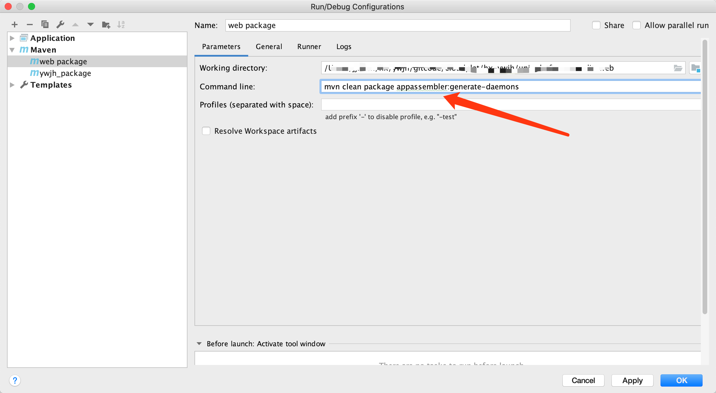This screenshot has width=716, height=393.
Task: Copy the web package configuration
Action: pyautogui.click(x=45, y=25)
